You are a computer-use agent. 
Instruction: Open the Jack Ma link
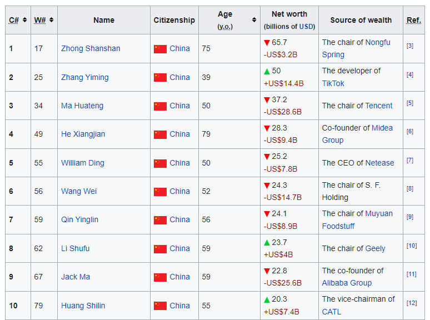[76, 277]
